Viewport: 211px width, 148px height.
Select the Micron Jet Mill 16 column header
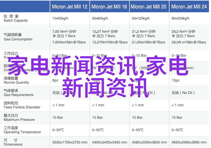[109, 7]
